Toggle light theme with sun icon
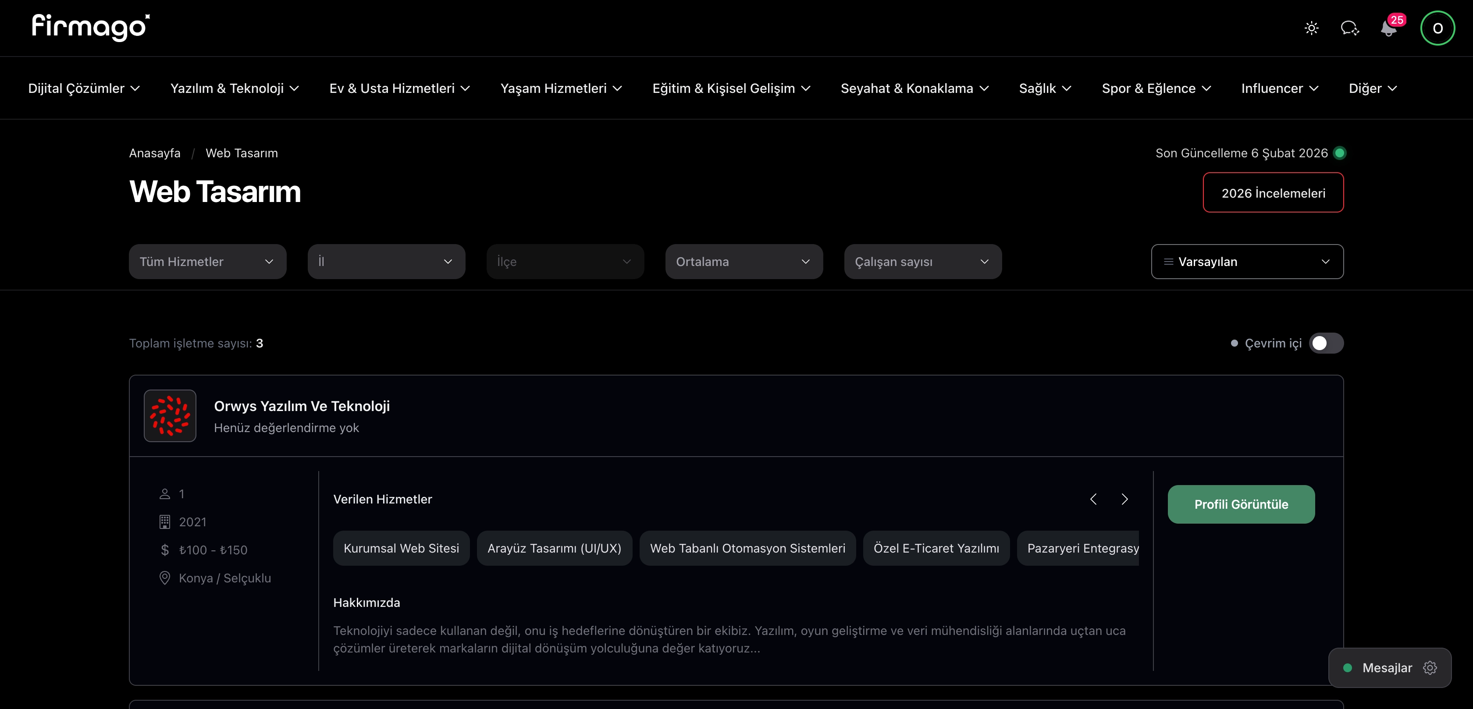 click(1311, 28)
